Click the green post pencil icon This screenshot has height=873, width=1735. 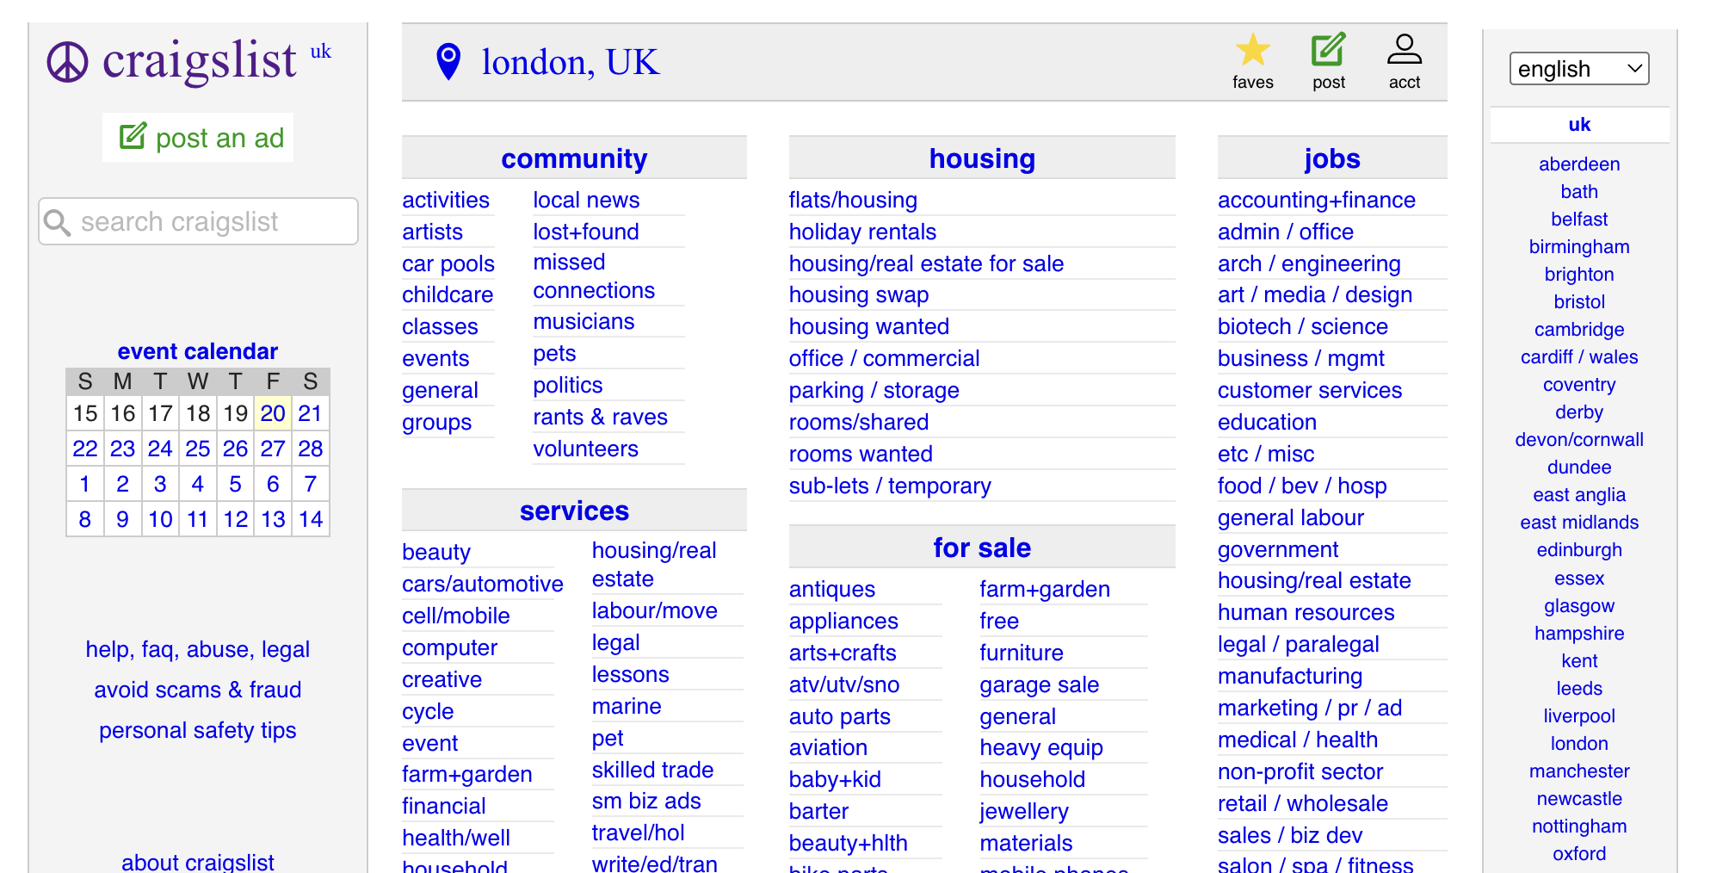click(1328, 50)
